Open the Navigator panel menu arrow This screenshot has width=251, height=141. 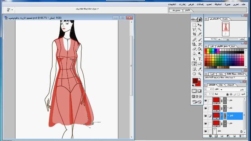tap(206, 19)
